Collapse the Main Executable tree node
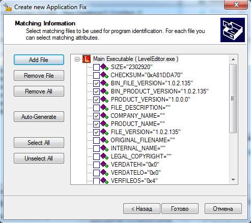 (77, 59)
